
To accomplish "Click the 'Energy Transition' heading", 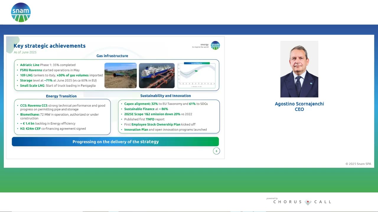I will [x=61, y=96].
